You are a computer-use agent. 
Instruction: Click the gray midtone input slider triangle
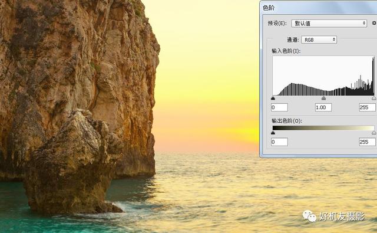323,98
